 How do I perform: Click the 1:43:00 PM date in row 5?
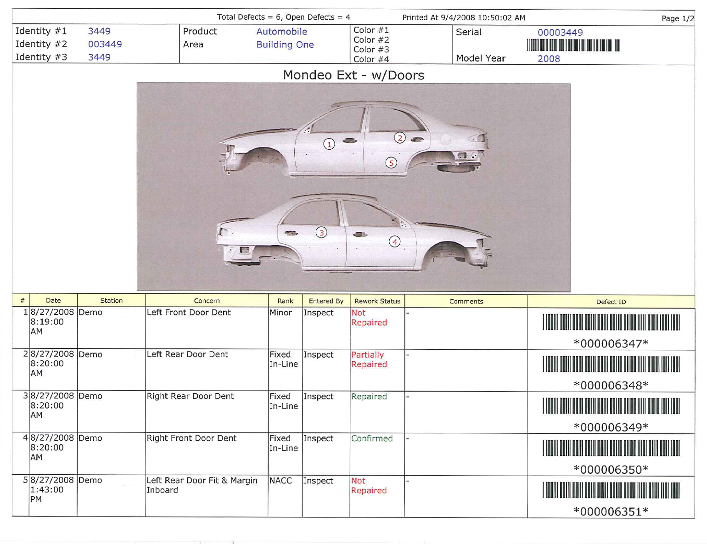click(52, 489)
